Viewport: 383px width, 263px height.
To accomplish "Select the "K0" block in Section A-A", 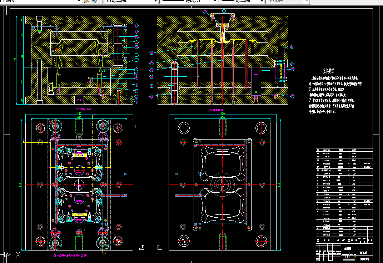I will [79, 100].
